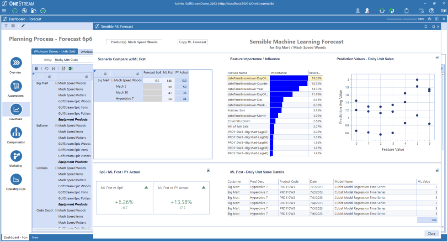Screen dimensions: 448x242
Task: Collapse Mach Speed Woods under Big Mart in Scenario Compare
Action: coord(113,80)
